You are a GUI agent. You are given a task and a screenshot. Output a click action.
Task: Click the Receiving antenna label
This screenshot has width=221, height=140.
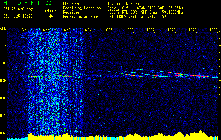click(x=81, y=16)
